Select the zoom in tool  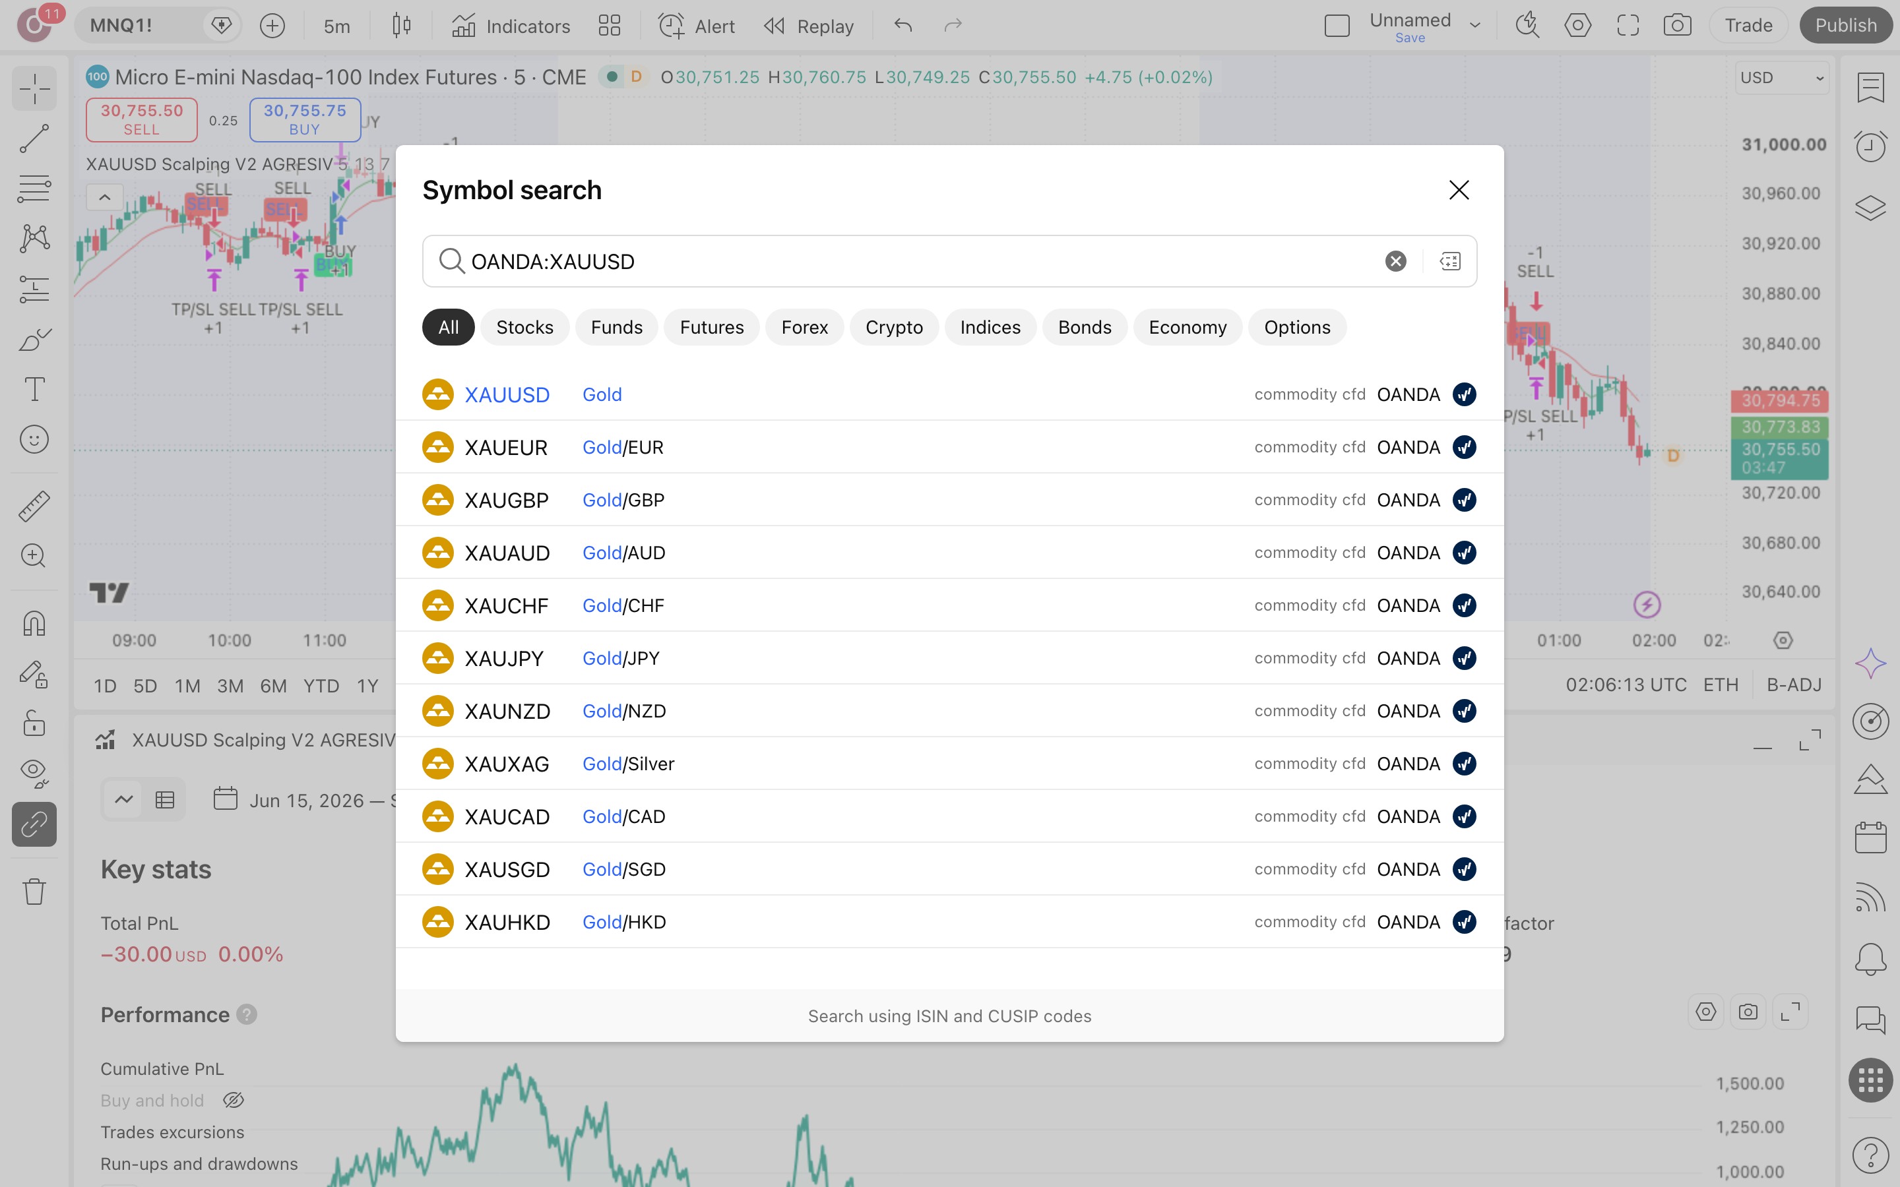pyautogui.click(x=34, y=556)
